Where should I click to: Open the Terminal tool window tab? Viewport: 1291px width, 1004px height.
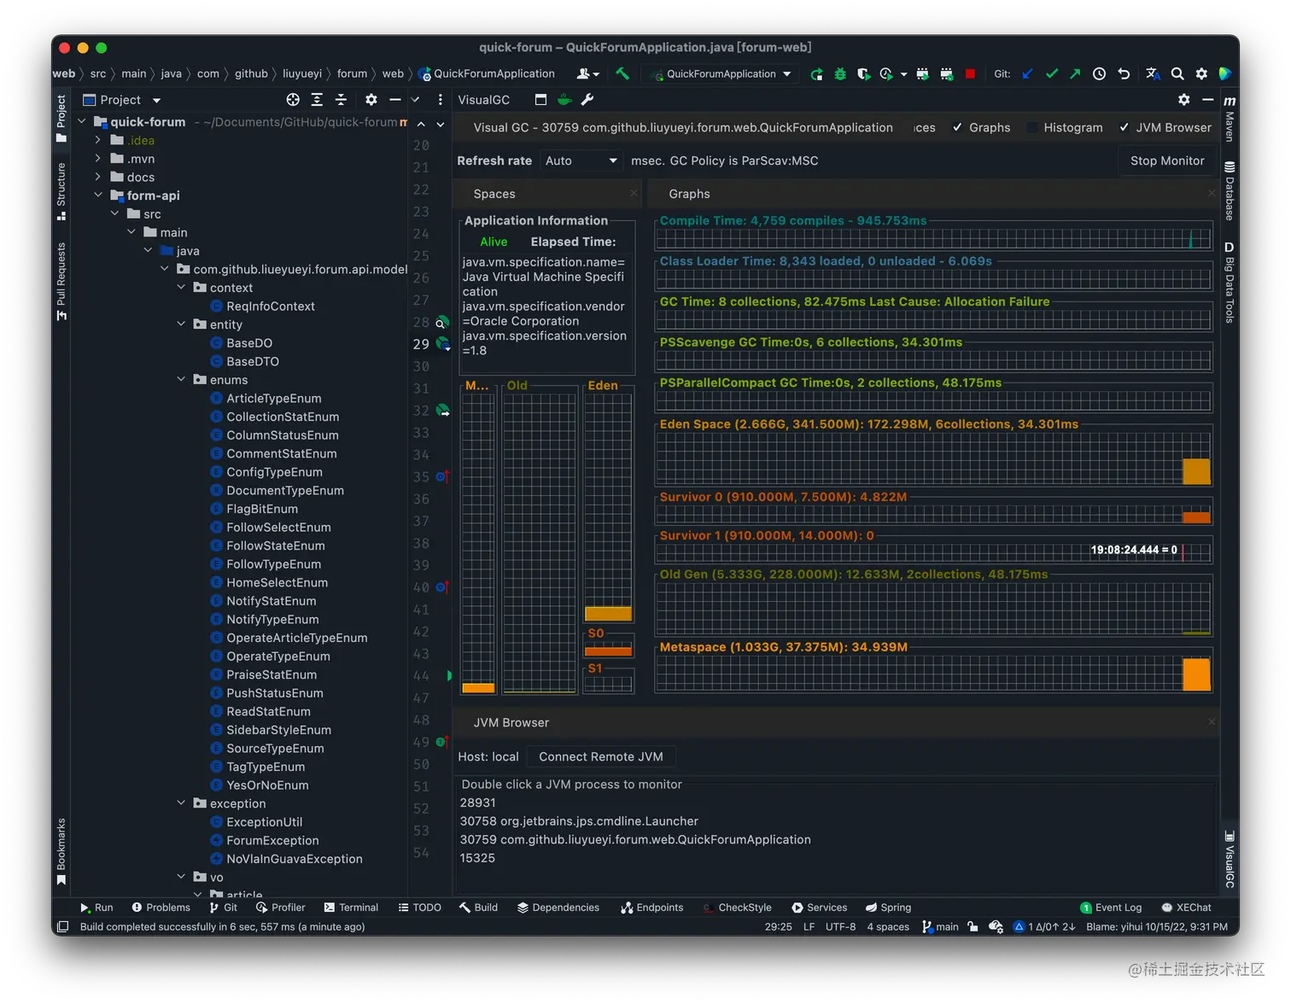pos(351,908)
